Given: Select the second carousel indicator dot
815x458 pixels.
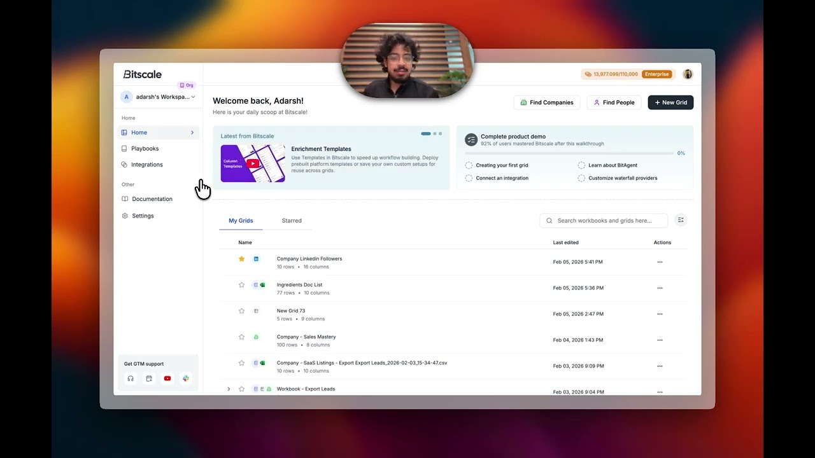Looking at the screenshot, I should 435,134.
